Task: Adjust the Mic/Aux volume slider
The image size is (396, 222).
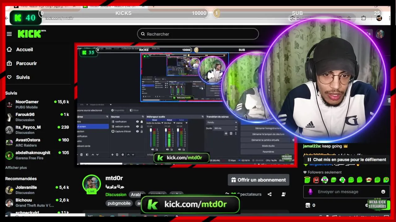Action: 166,138
